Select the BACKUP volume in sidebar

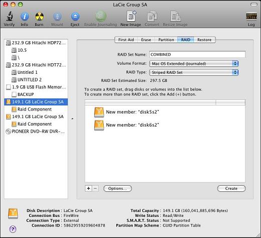(26, 94)
